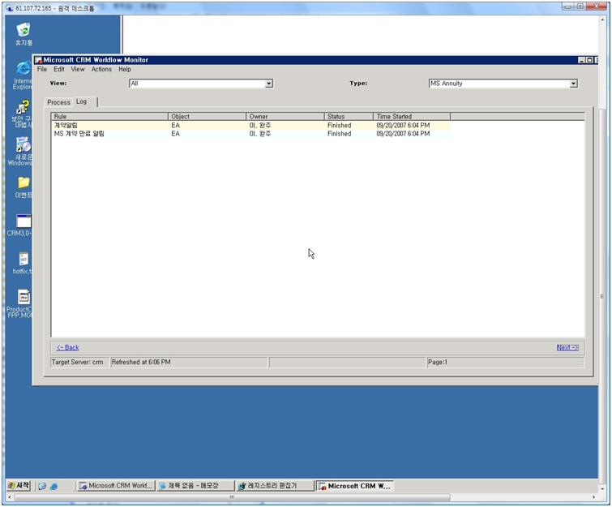The width and height of the screenshot is (612, 507).
Task: Open the Help menu
Action: (x=125, y=69)
